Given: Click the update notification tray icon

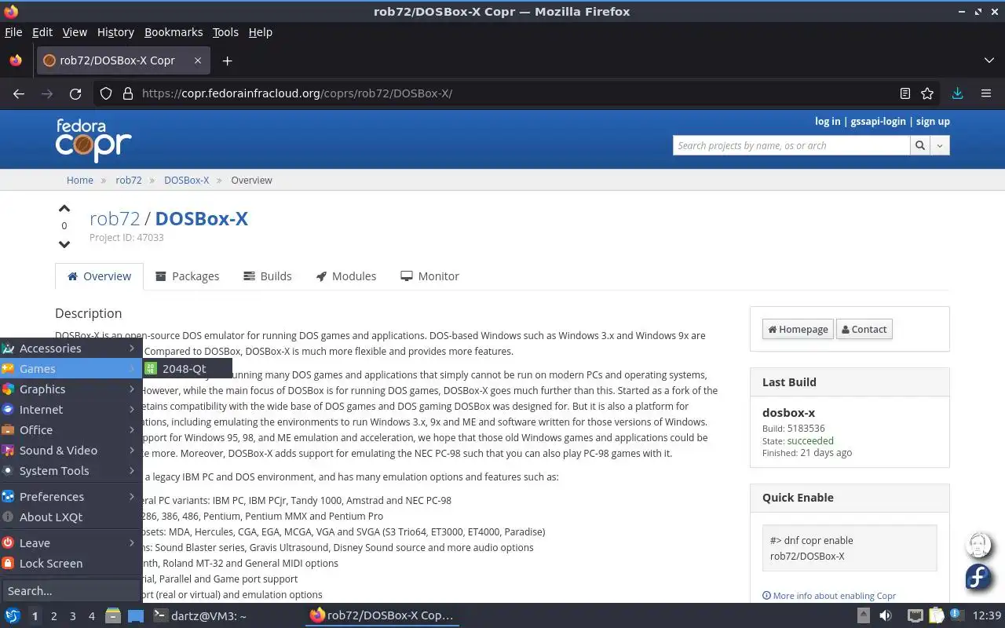Looking at the screenshot, I should point(956,616).
